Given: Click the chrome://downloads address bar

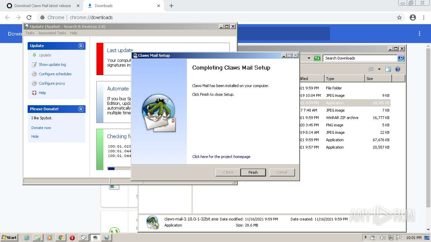Looking at the screenshot, I should click(x=215, y=17).
